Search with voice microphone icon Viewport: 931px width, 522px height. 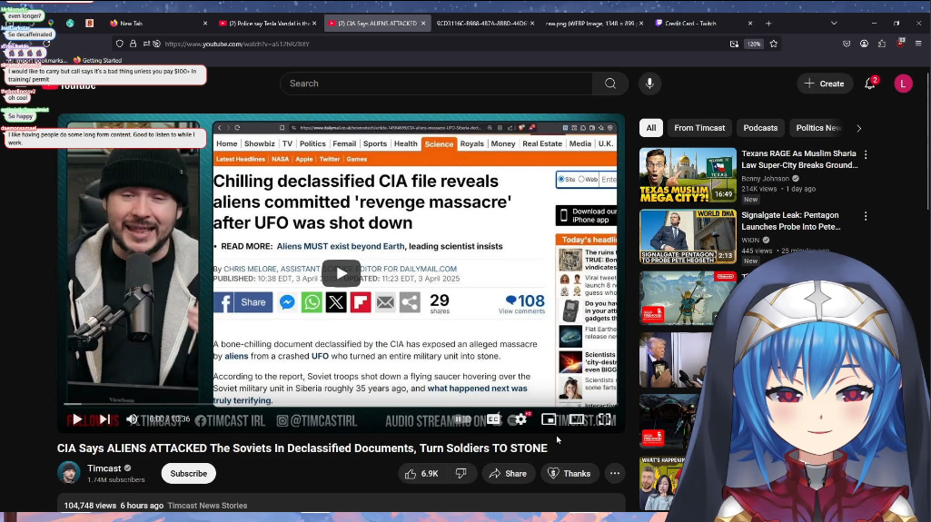pyautogui.click(x=649, y=84)
